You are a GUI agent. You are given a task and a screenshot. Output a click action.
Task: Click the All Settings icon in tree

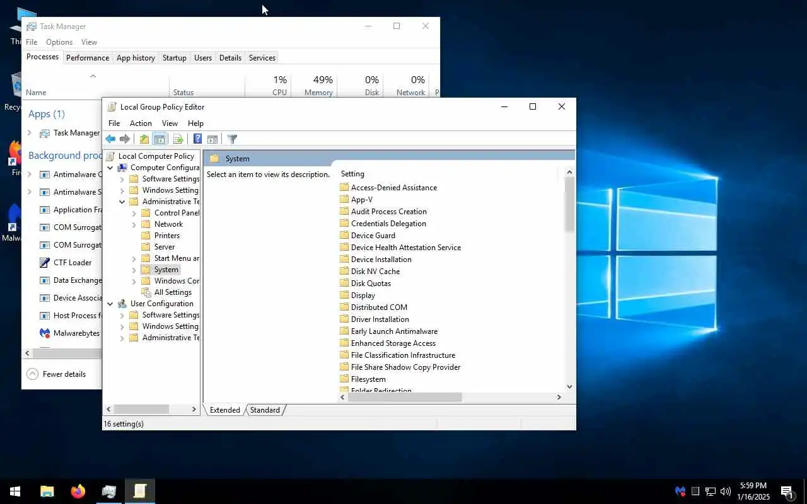[146, 292]
